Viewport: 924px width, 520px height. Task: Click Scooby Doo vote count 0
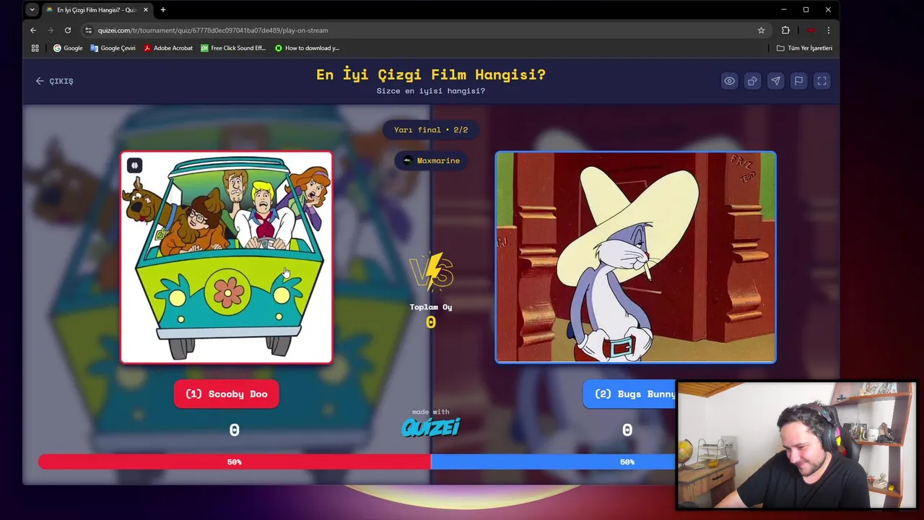pyautogui.click(x=234, y=430)
